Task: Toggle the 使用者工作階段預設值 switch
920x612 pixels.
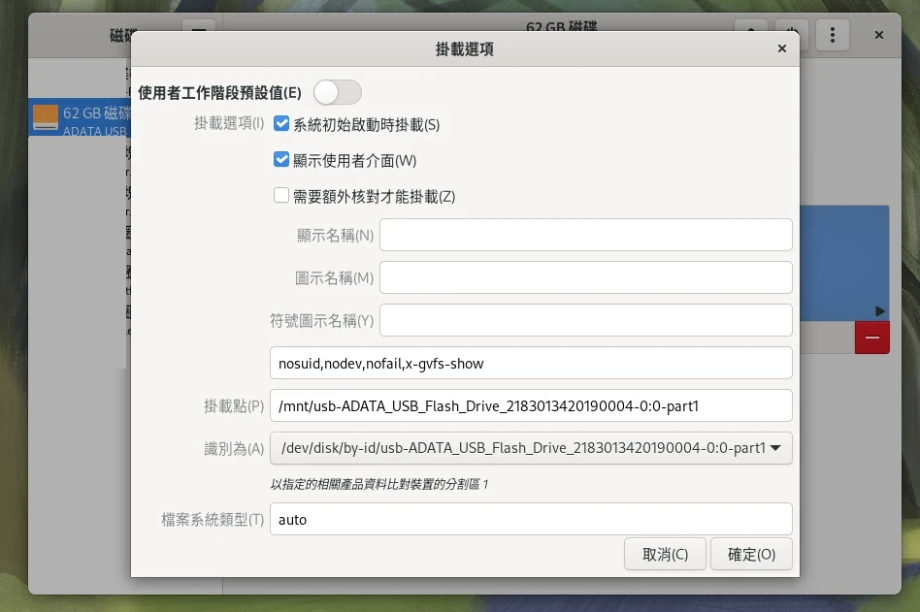Action: 337,92
